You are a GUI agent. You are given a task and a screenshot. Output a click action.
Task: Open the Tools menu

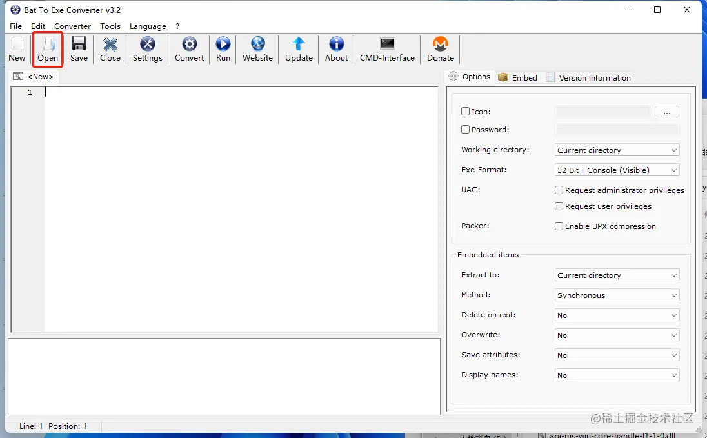point(110,26)
